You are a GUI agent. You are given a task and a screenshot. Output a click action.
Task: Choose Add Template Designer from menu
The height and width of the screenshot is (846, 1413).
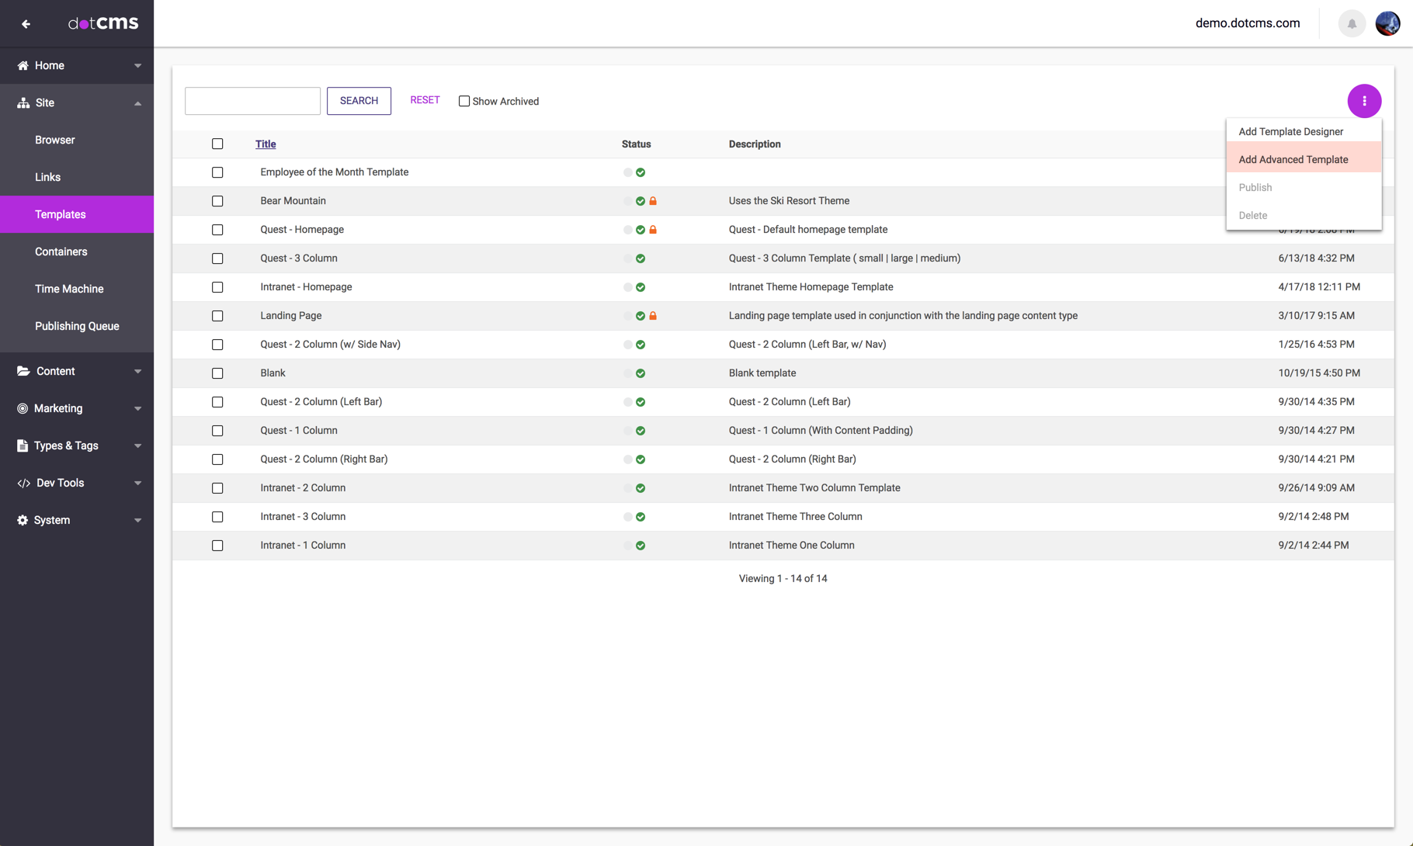pos(1290,131)
